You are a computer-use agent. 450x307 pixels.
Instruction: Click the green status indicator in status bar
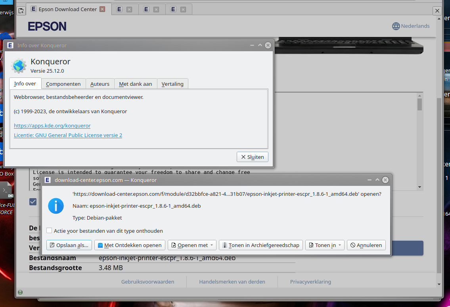20,292
